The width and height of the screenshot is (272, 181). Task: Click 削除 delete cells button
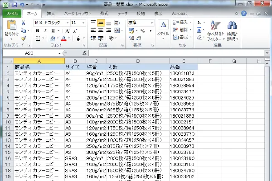(x=182, y=30)
